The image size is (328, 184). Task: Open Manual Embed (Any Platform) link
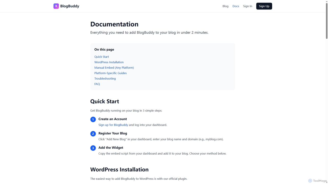pos(114,68)
